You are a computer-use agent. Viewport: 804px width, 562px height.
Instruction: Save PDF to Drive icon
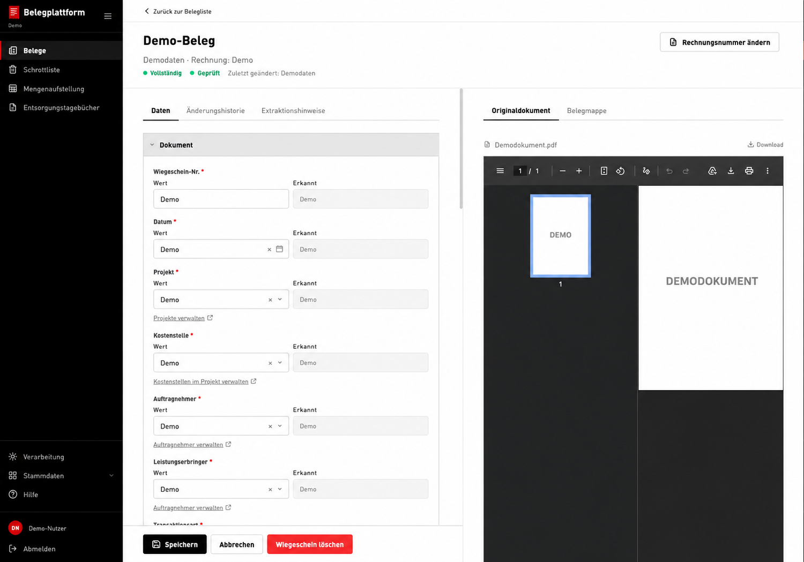click(712, 171)
